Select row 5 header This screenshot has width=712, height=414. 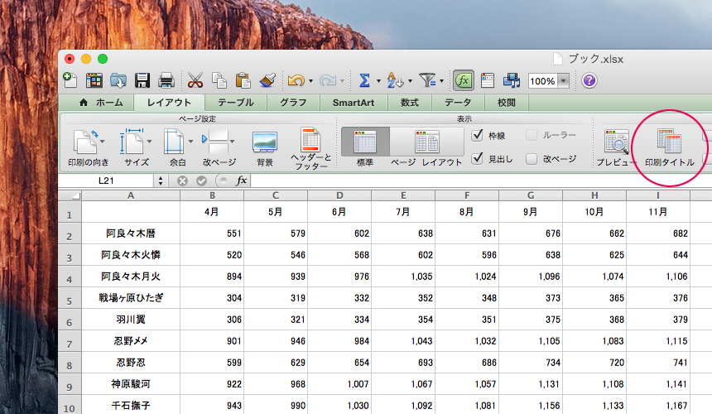[x=70, y=298]
